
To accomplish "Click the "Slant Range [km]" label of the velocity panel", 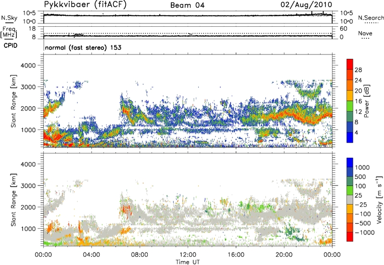I will 13,200.
